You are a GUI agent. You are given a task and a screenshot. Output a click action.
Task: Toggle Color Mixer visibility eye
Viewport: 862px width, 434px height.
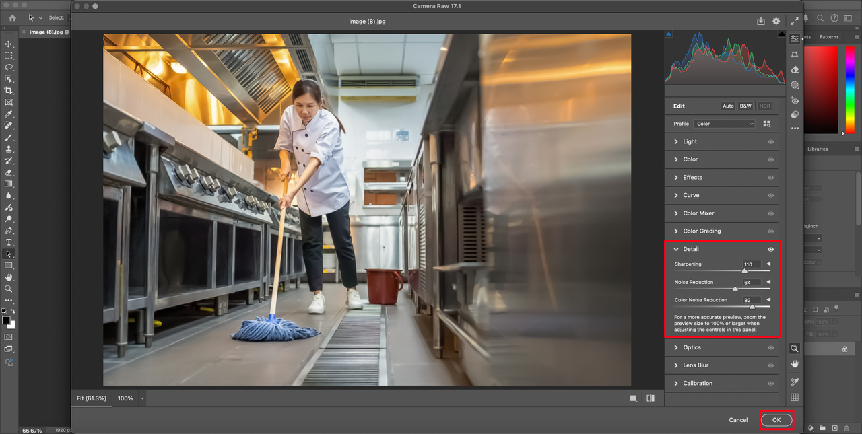click(771, 213)
